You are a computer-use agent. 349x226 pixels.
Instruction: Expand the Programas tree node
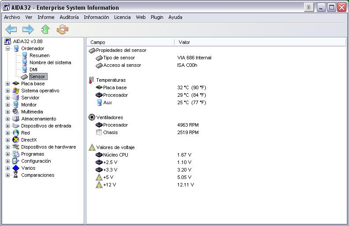coord(7,154)
